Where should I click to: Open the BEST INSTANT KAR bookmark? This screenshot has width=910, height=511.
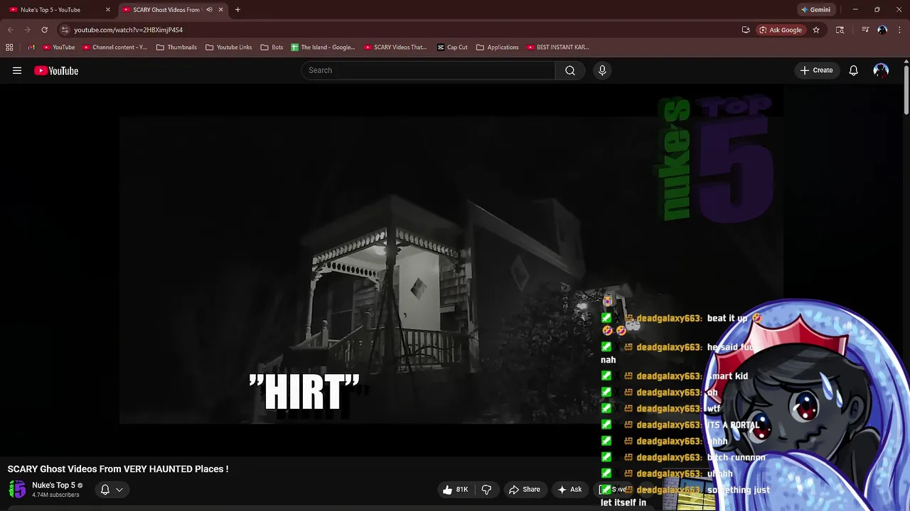[x=558, y=48]
